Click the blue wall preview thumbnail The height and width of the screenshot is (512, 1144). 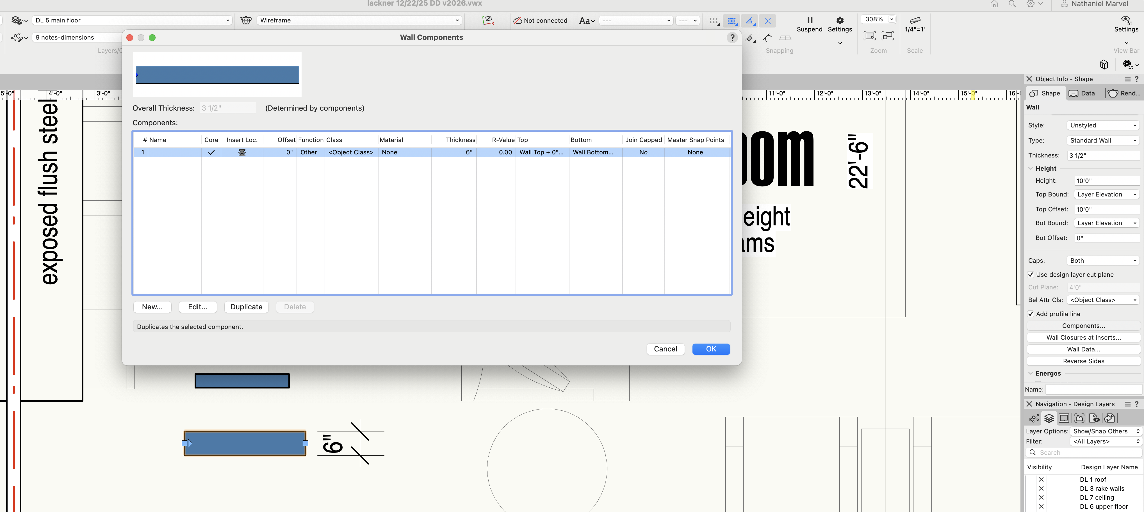(217, 75)
